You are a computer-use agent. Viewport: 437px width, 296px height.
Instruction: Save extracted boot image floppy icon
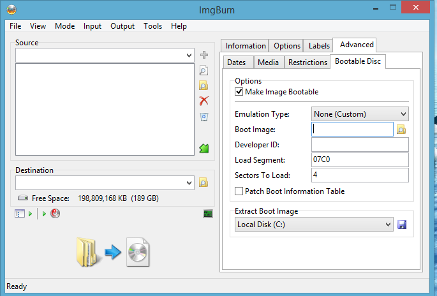click(x=402, y=225)
